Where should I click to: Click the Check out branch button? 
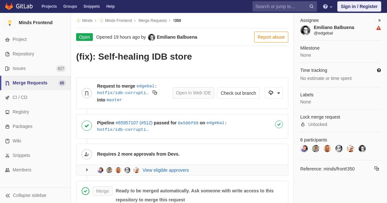click(238, 93)
